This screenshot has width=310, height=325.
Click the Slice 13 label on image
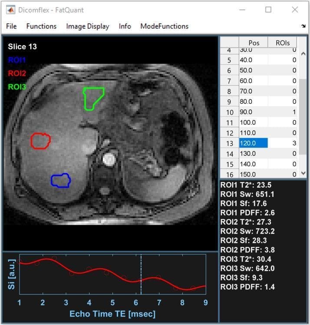(23, 46)
